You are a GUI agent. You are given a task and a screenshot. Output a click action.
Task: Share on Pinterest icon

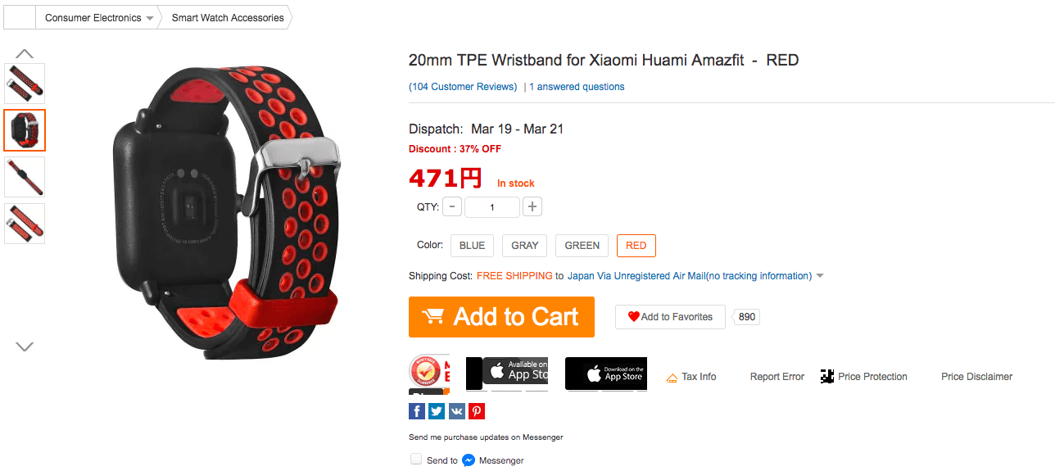[476, 411]
